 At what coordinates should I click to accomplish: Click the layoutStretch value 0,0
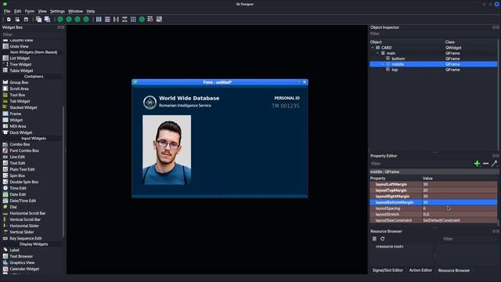[x=426, y=215]
